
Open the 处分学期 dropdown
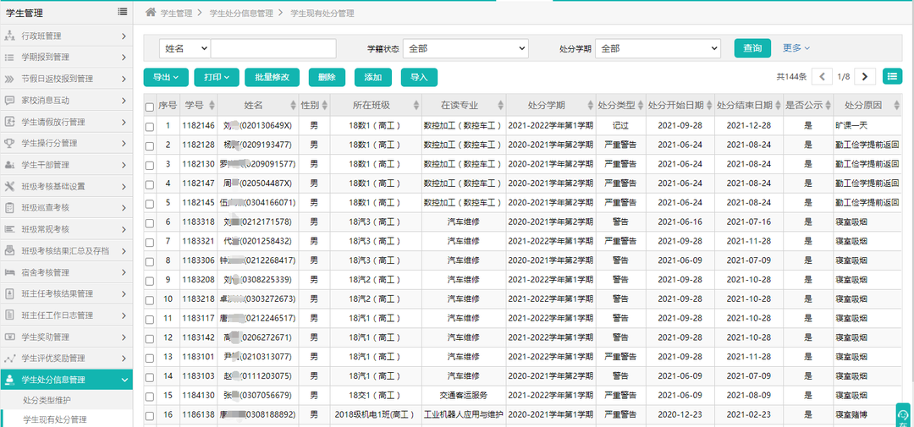[x=658, y=48]
